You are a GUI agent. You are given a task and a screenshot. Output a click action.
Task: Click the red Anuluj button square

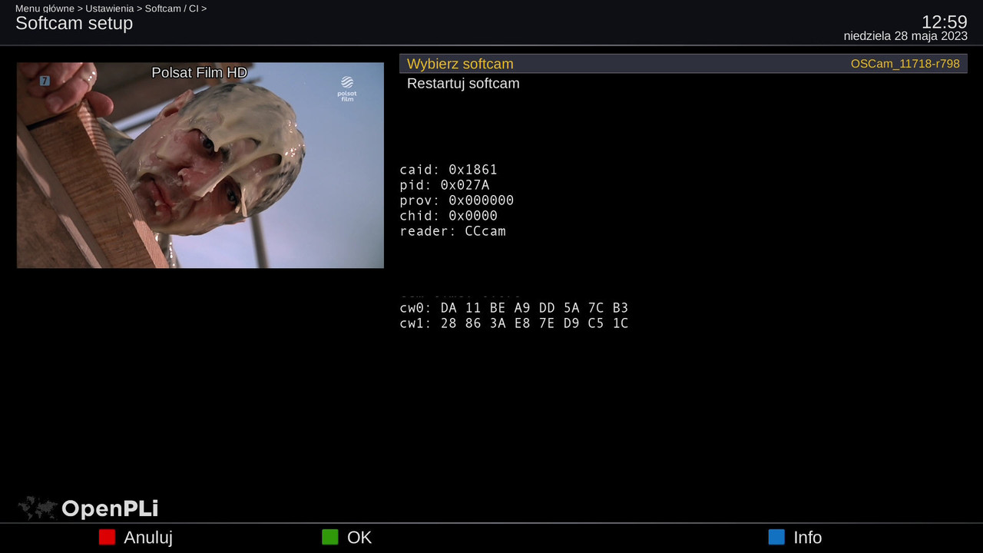107,537
